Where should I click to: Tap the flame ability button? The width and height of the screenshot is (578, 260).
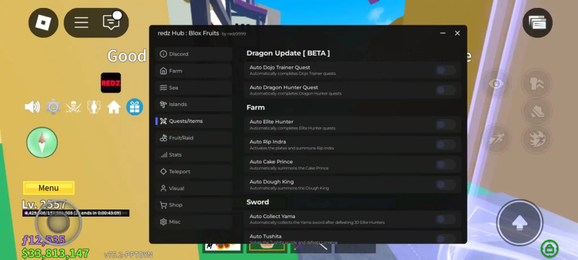point(536,139)
